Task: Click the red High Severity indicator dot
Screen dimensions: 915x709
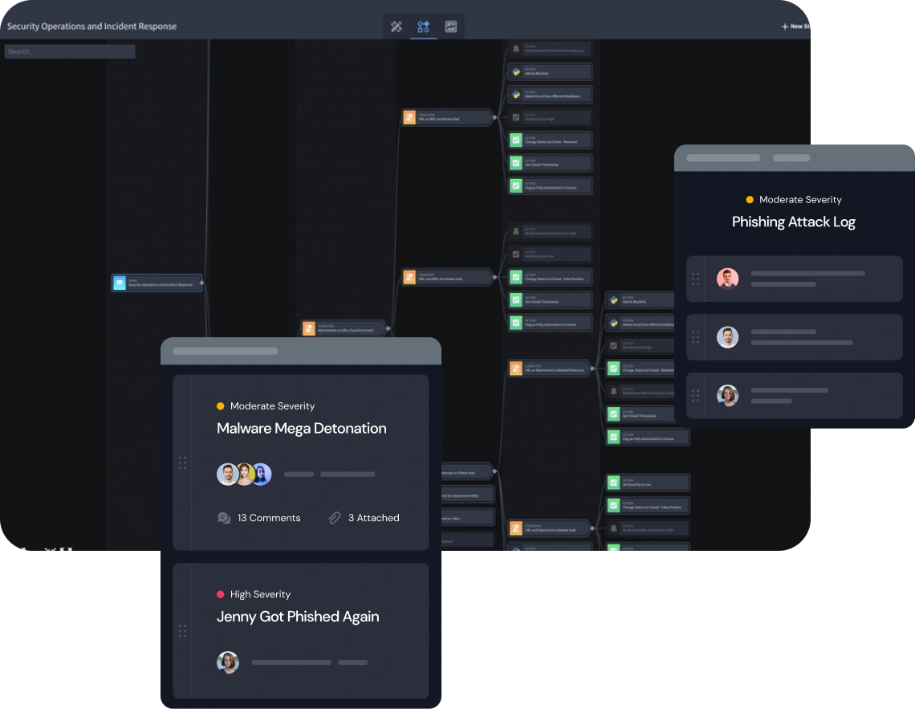Action: [x=221, y=595]
